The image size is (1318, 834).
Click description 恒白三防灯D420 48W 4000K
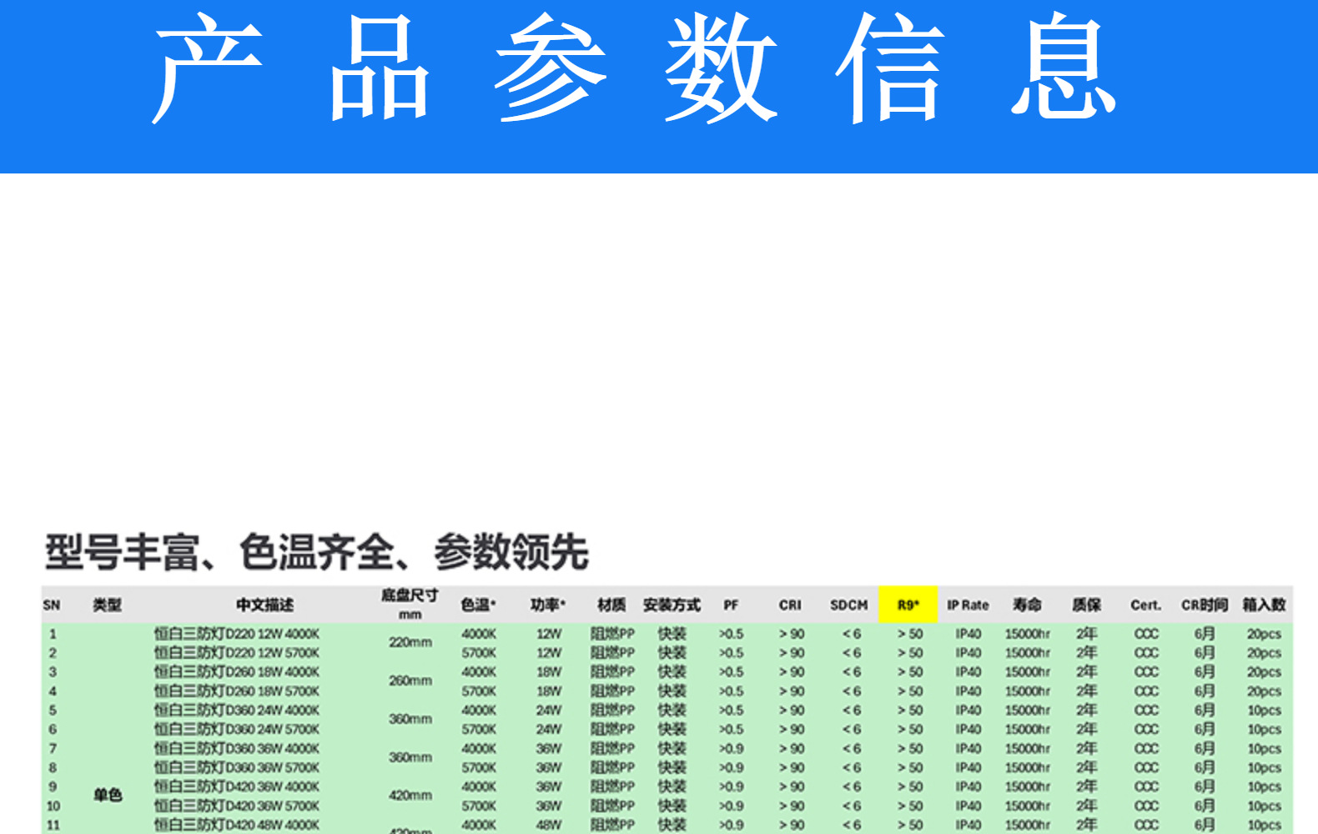coord(237,826)
